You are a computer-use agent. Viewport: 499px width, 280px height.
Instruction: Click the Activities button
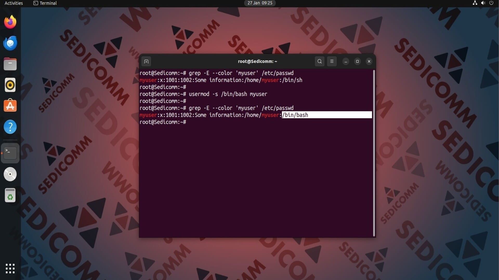(14, 3)
